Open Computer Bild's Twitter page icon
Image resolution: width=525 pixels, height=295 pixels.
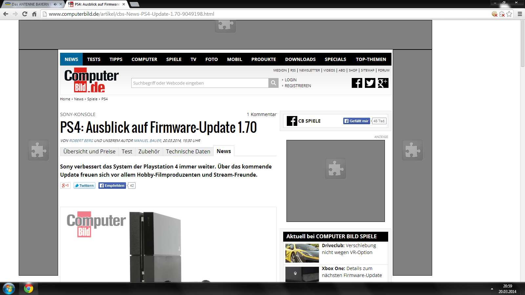[370, 83]
